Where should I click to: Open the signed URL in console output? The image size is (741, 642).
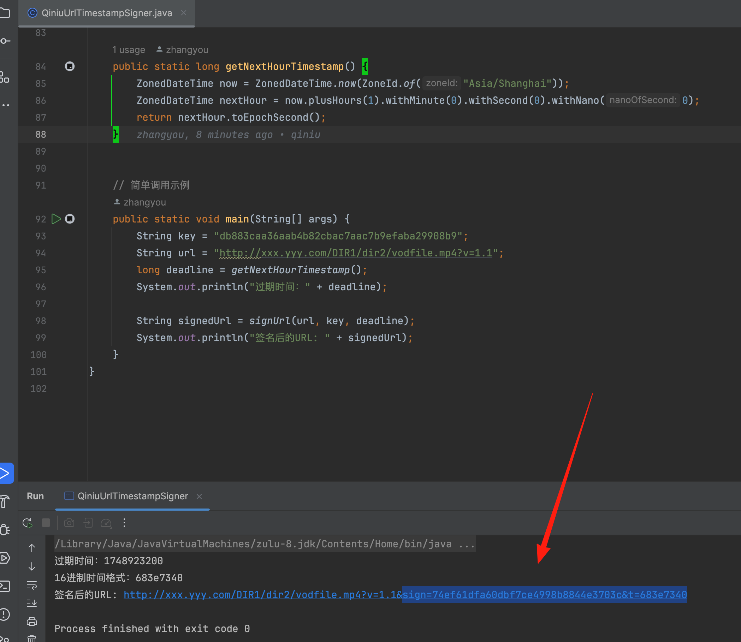[405, 595]
